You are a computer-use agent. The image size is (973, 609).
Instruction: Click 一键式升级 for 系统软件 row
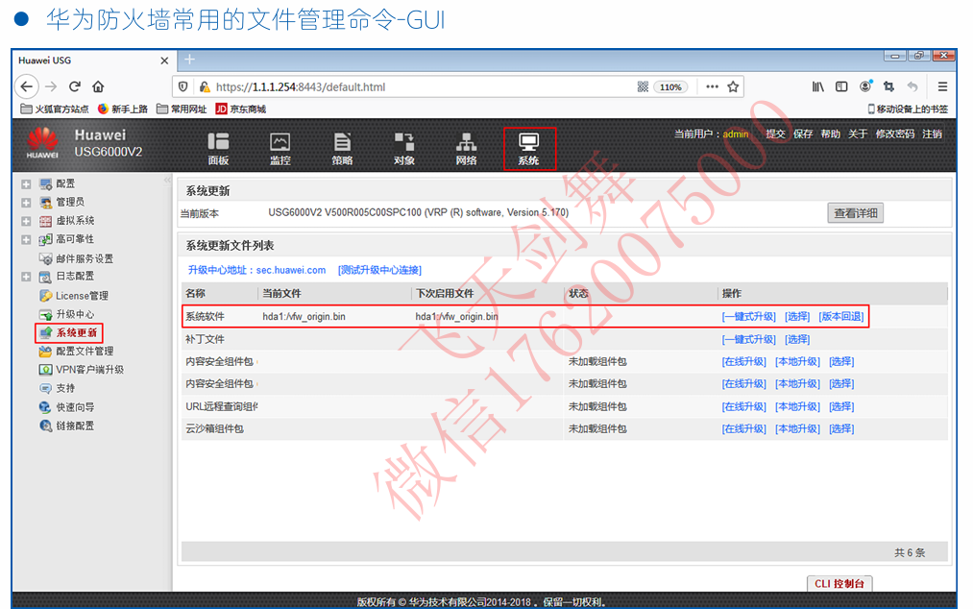(x=749, y=317)
